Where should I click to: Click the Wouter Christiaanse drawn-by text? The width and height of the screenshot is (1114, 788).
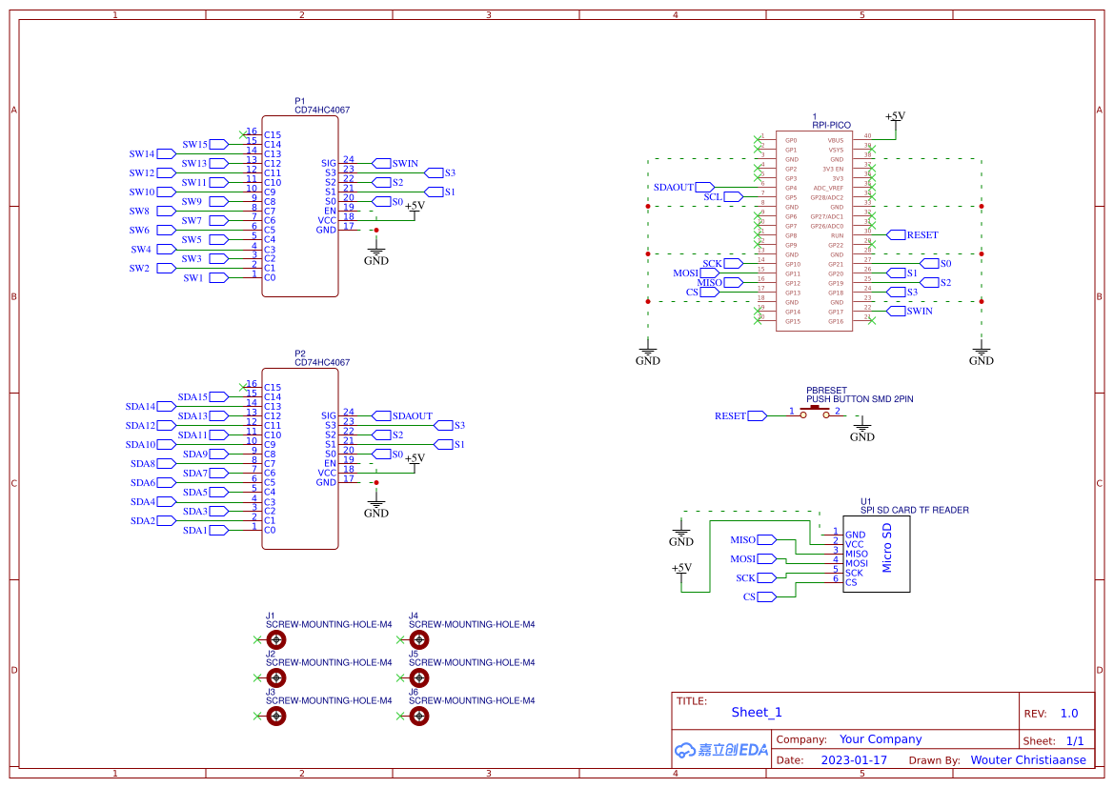pos(1028,759)
